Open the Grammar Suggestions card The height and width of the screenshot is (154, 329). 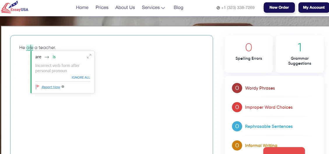coord(300,54)
